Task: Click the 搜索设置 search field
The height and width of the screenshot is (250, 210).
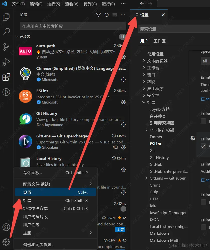Action: click(x=174, y=29)
